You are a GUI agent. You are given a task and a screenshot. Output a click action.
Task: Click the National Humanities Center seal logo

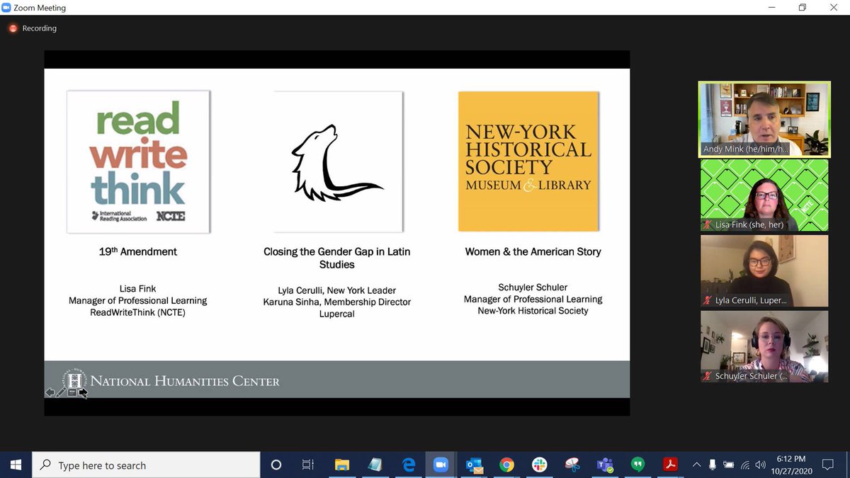tap(76, 379)
